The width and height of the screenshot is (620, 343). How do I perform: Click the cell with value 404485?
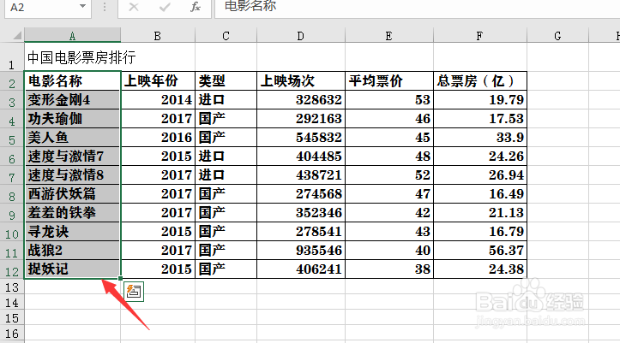(301, 157)
